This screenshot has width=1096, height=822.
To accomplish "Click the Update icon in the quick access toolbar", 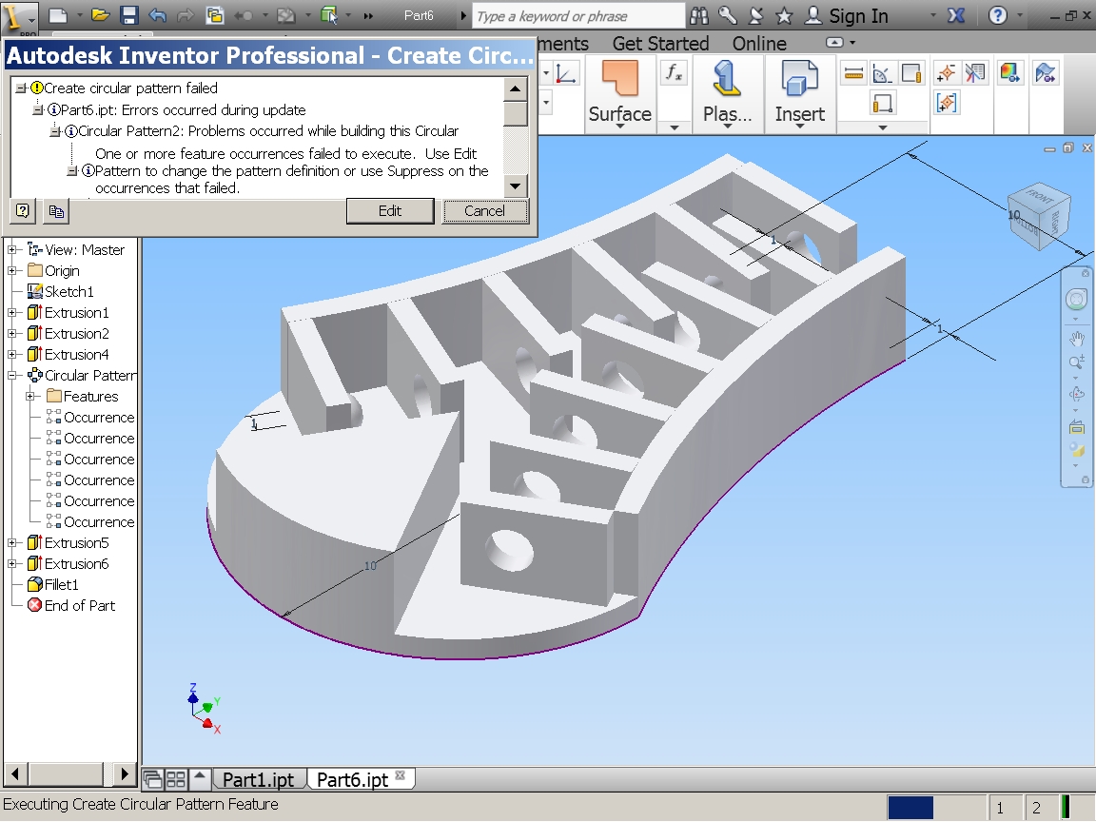I will (x=286, y=15).
